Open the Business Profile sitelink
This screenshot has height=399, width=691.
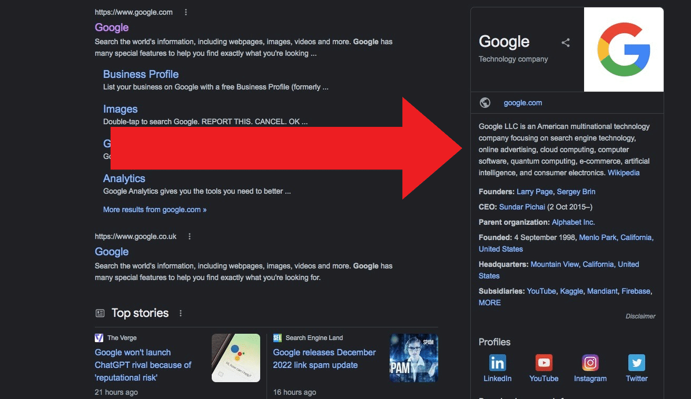tap(141, 74)
